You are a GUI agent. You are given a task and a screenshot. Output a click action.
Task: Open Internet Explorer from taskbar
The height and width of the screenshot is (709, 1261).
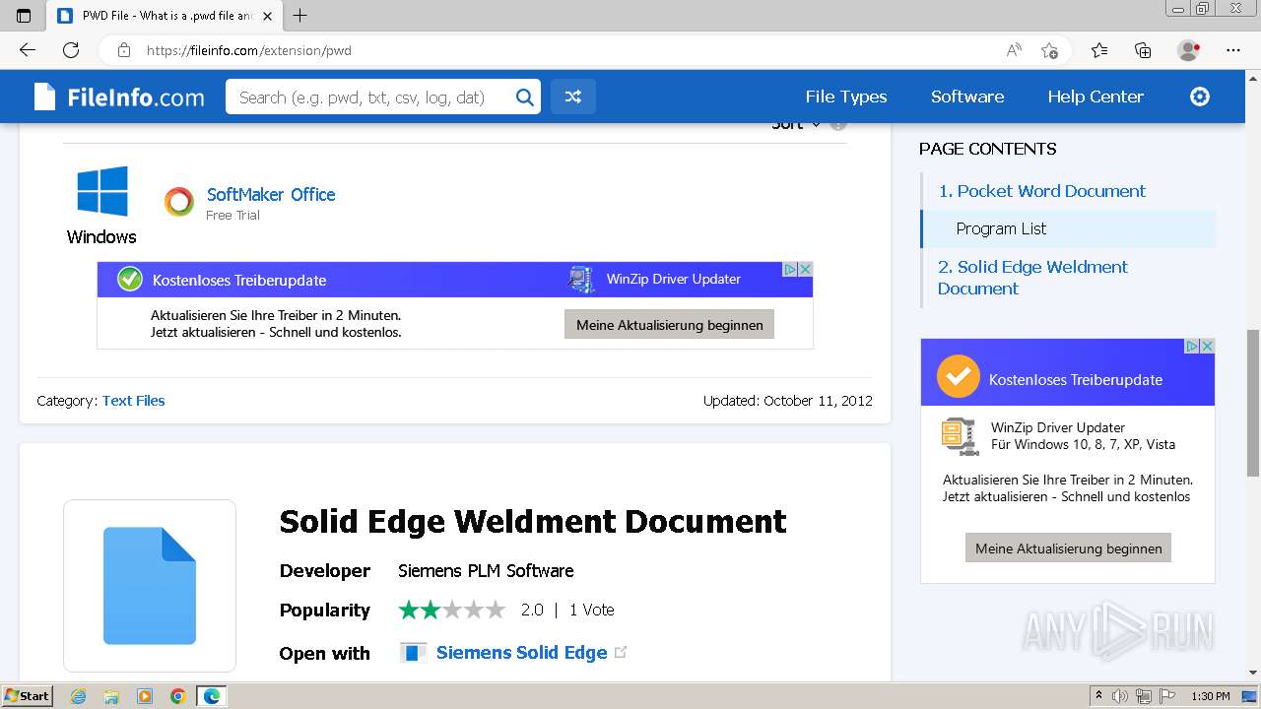pos(79,696)
